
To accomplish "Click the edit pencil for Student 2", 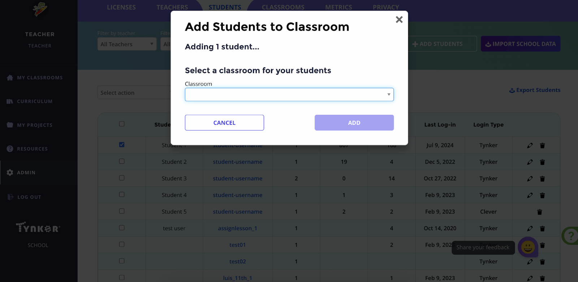I will coord(530,162).
